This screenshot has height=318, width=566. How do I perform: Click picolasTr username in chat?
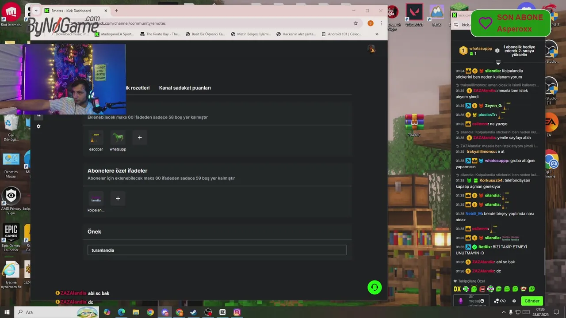pos(487,115)
